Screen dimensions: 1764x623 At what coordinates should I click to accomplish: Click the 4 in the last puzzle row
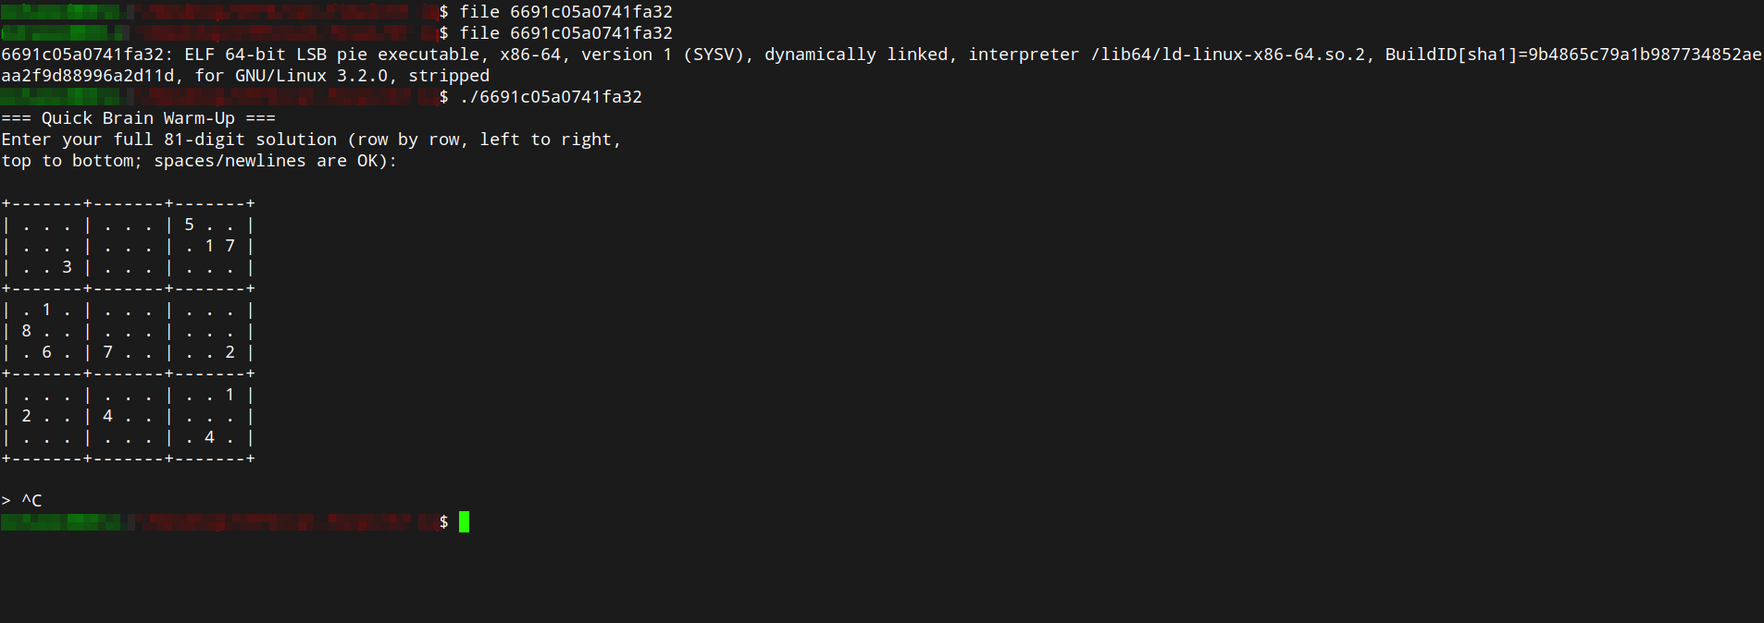pyautogui.click(x=209, y=437)
